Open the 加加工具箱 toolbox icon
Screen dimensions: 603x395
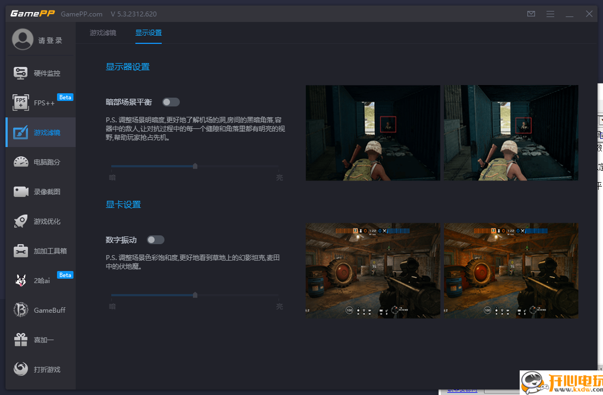21,251
